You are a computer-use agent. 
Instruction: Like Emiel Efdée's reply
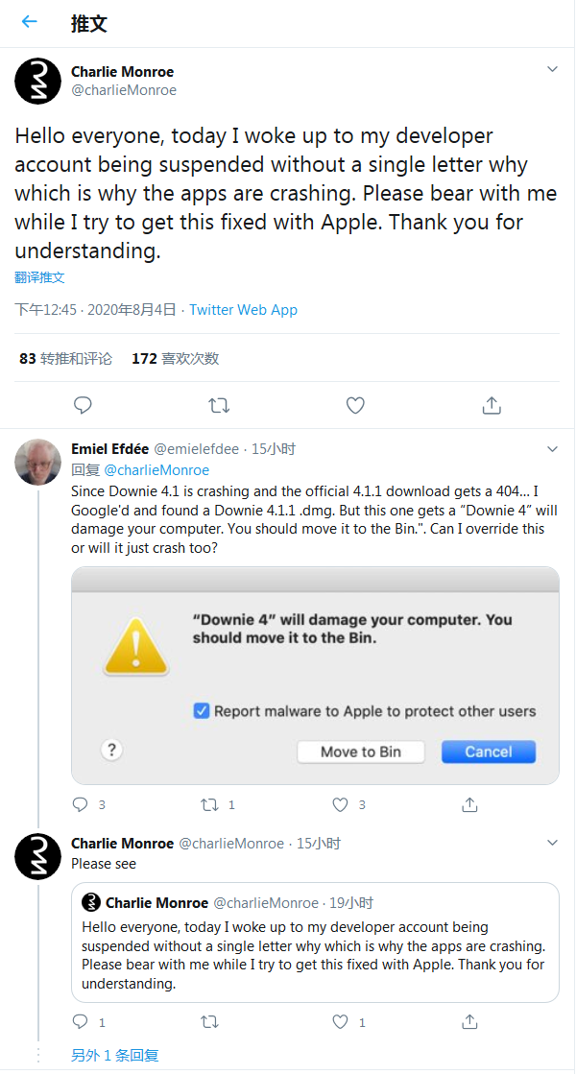pos(341,804)
